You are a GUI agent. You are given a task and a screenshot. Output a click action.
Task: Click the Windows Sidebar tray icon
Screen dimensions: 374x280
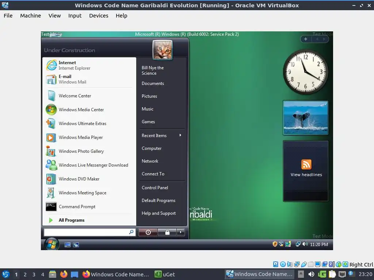(288, 244)
